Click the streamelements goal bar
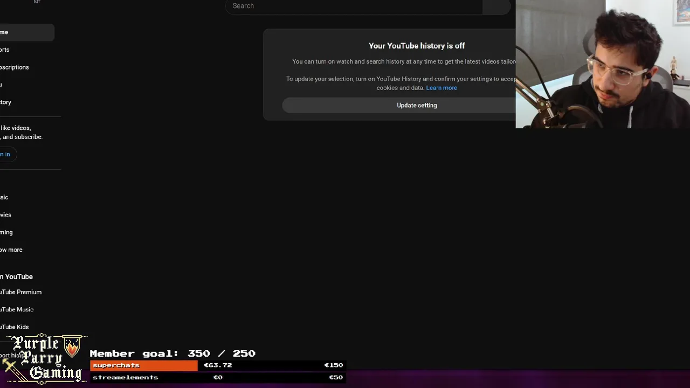Screen dimensions: 690x388 tap(217, 377)
